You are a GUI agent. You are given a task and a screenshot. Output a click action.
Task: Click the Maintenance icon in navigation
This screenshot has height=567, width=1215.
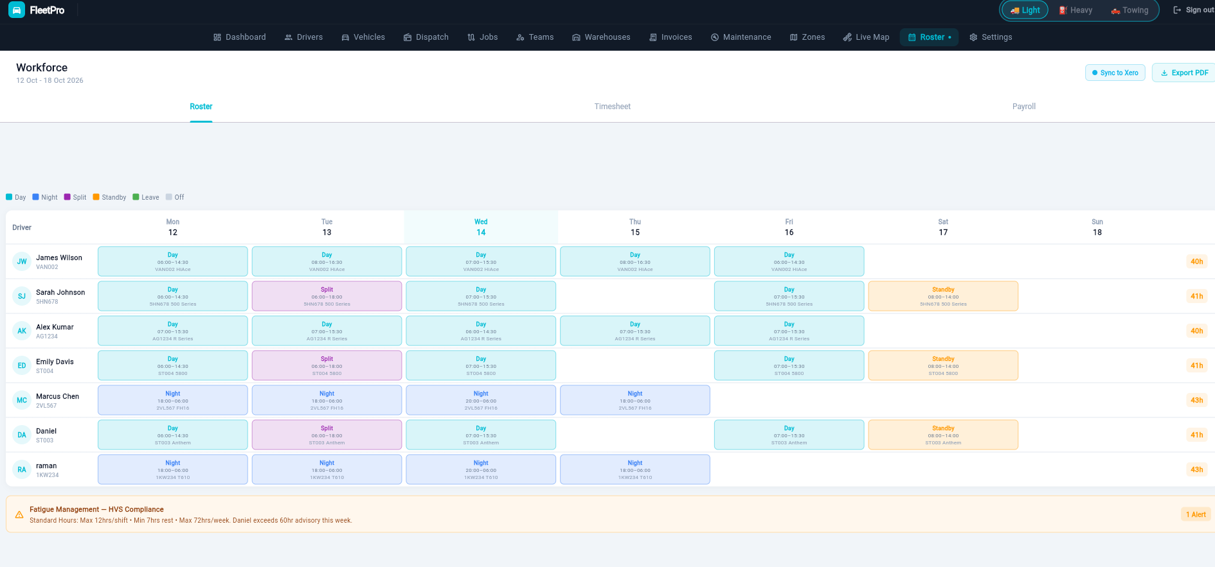(x=715, y=37)
